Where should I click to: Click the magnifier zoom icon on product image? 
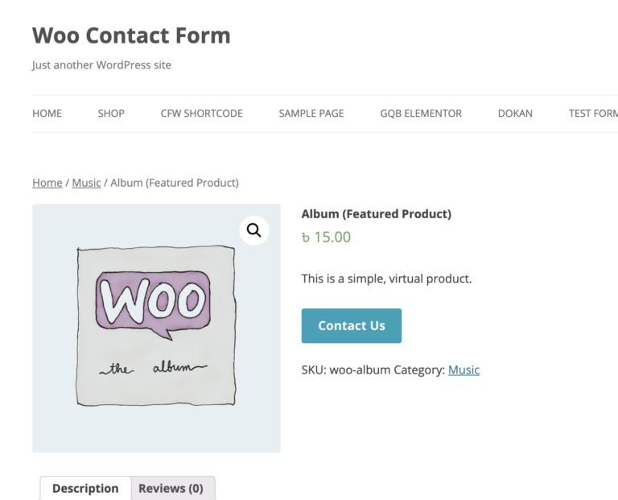254,231
